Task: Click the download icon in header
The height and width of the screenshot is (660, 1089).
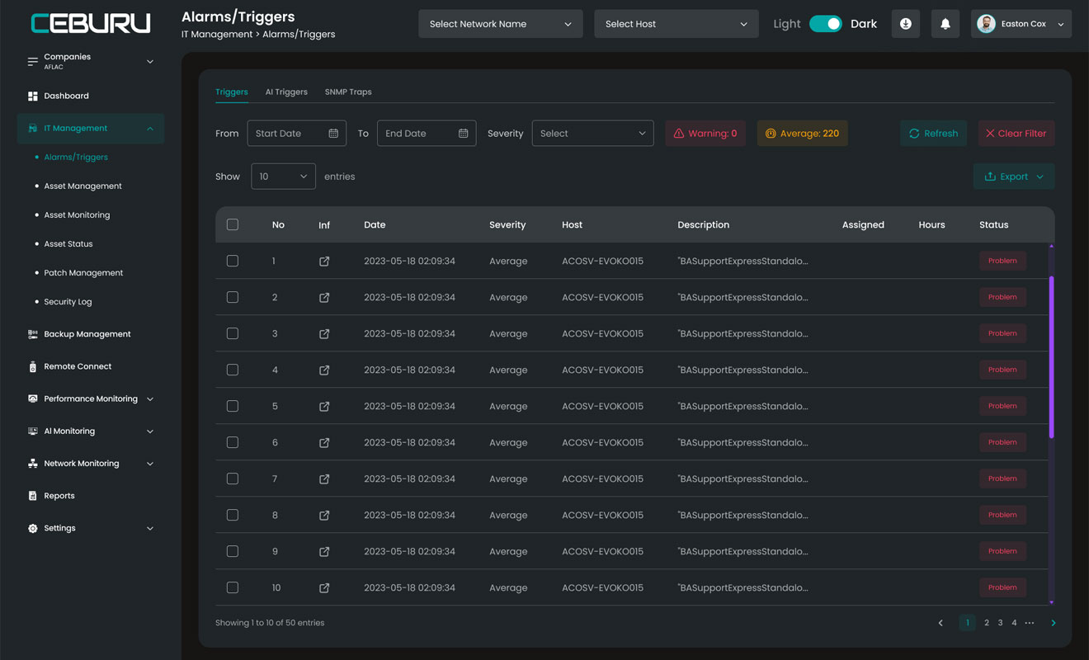Action: coord(906,24)
